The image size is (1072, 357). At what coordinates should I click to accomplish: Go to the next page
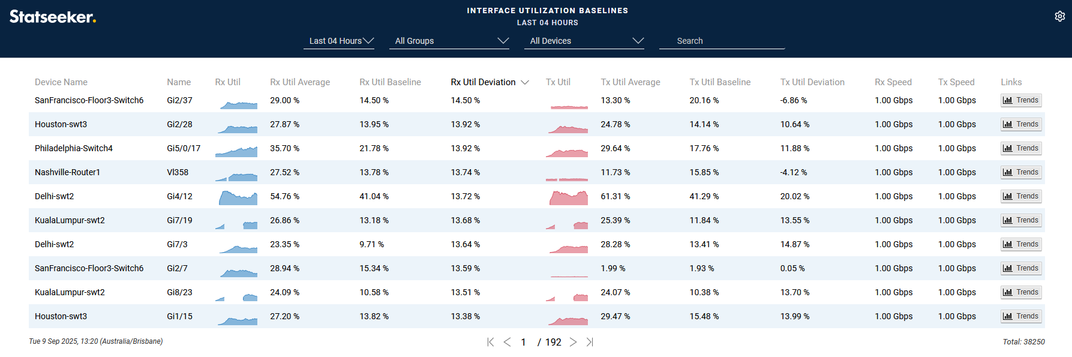(x=573, y=342)
